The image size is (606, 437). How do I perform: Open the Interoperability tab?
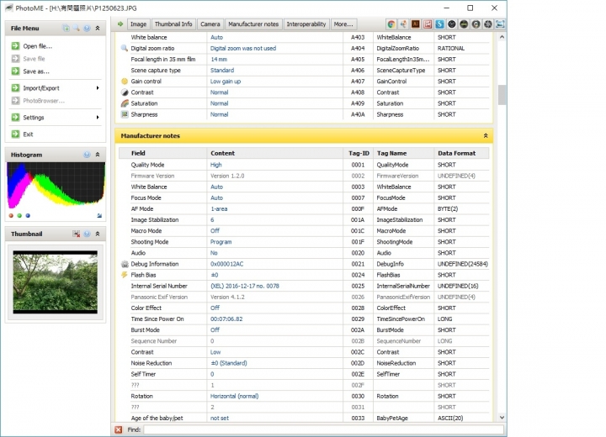coord(306,24)
